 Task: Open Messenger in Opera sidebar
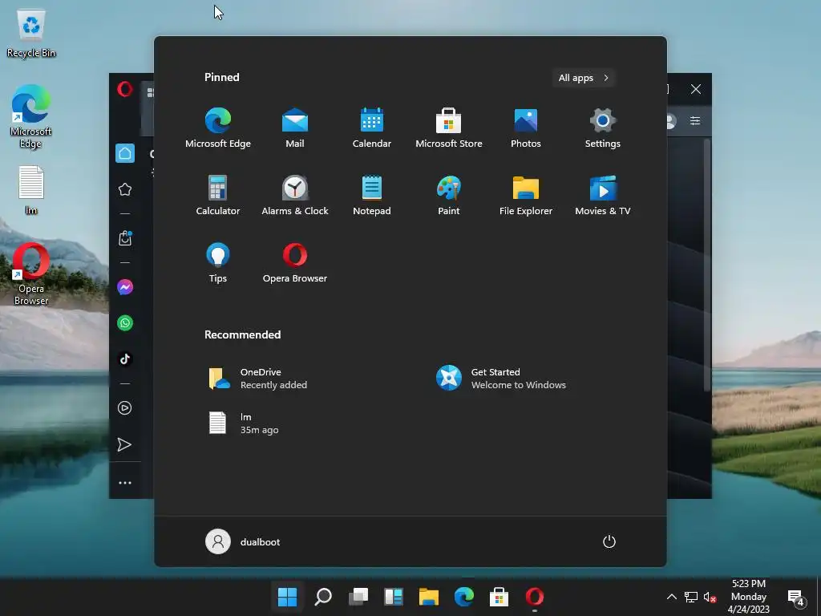pyautogui.click(x=124, y=287)
